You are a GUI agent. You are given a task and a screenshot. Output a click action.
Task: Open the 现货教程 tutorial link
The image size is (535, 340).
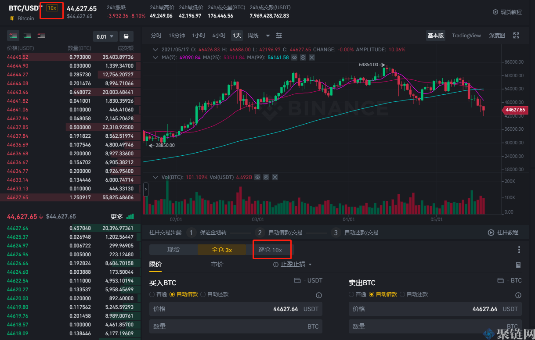tap(507, 12)
